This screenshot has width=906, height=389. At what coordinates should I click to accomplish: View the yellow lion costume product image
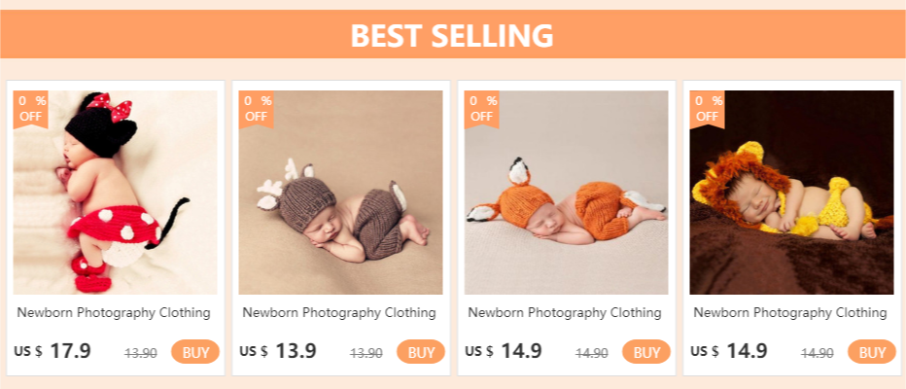(x=791, y=193)
